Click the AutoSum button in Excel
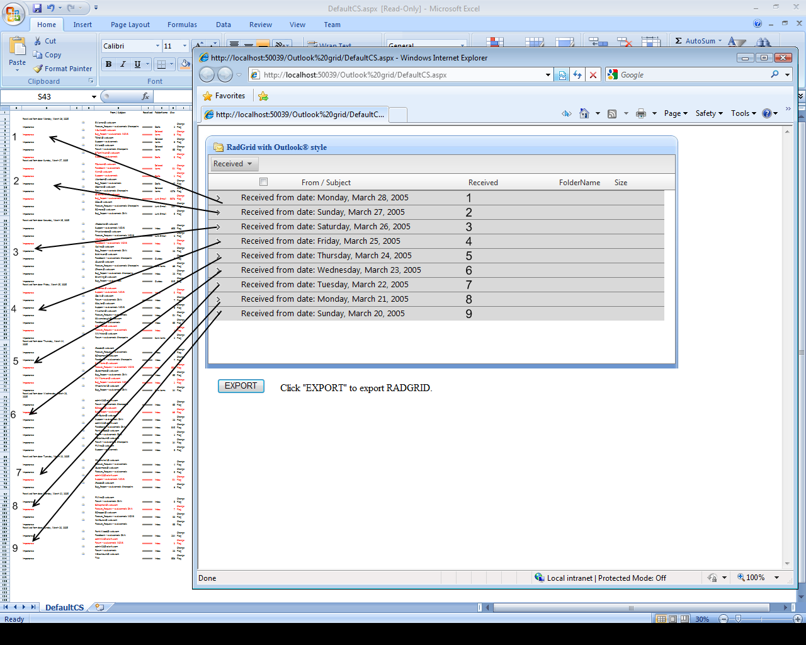This screenshot has height=645, width=806. [698, 41]
